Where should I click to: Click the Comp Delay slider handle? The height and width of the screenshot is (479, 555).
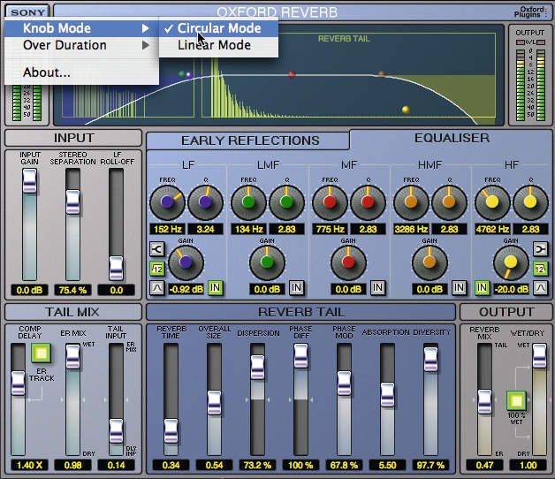click(x=18, y=384)
